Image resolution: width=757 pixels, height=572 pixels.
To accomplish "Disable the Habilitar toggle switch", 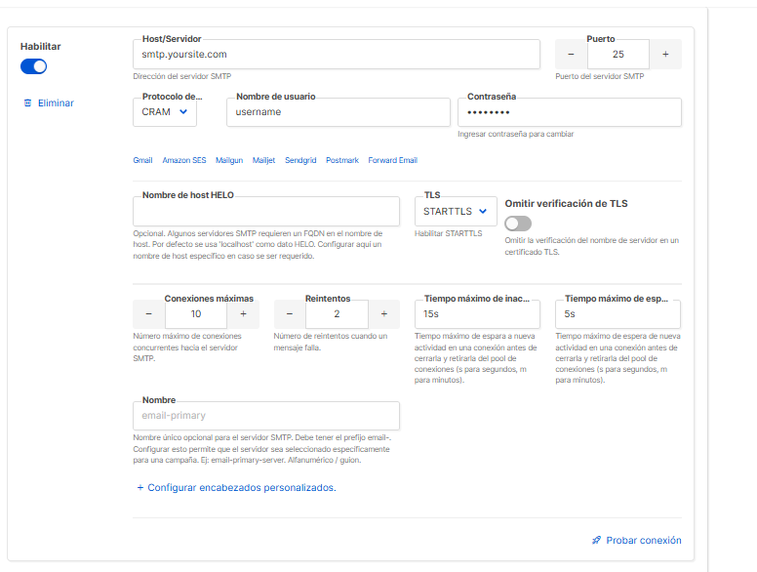I will tap(34, 66).
